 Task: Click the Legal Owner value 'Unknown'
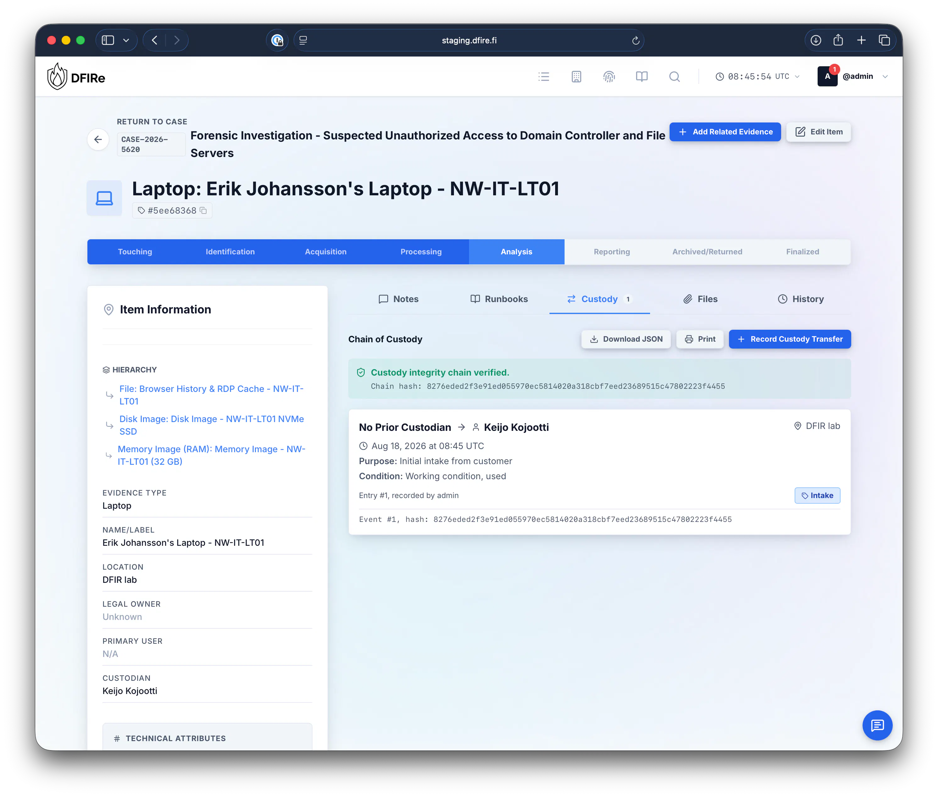pos(122,617)
